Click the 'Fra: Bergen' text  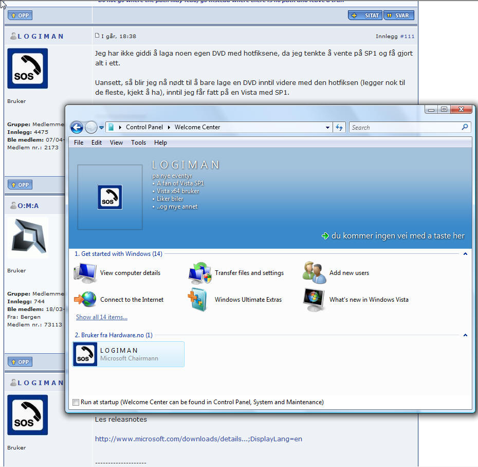24,317
